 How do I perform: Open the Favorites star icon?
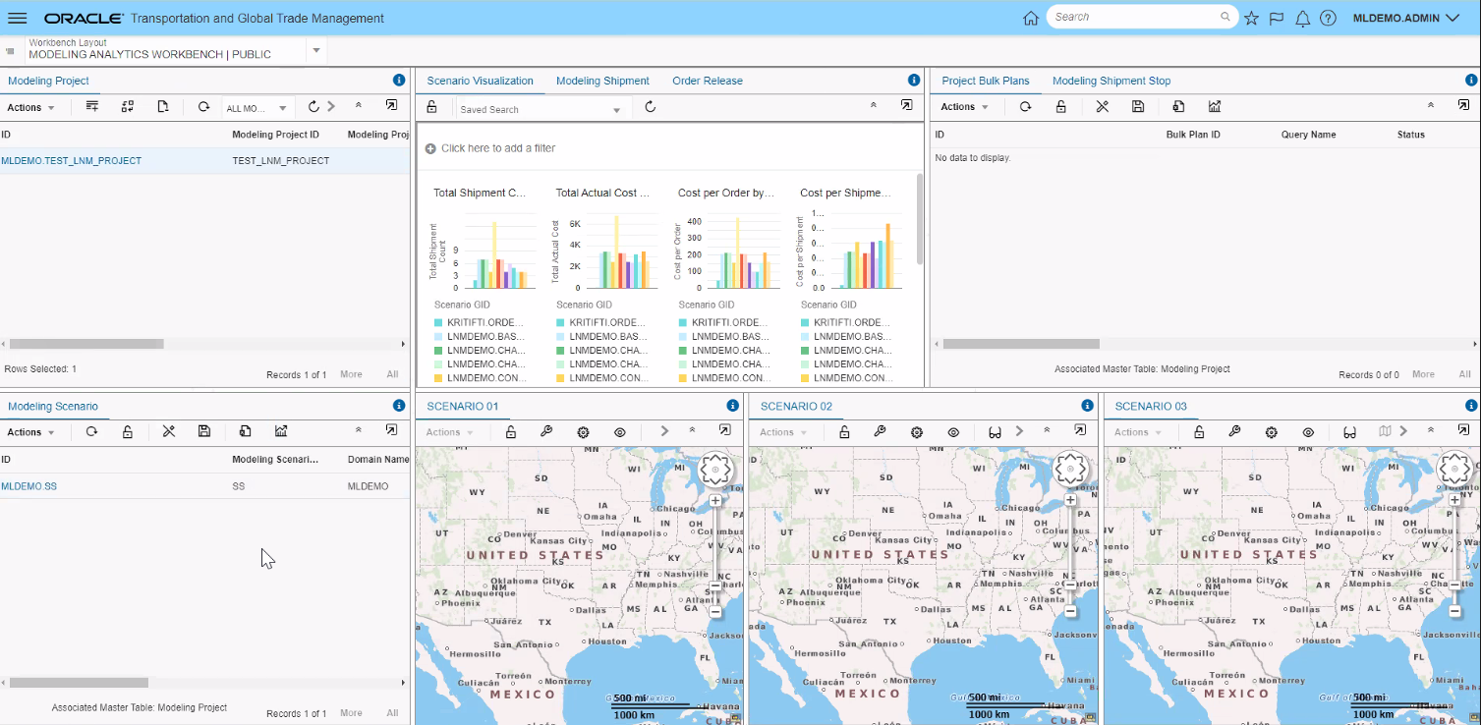point(1251,18)
